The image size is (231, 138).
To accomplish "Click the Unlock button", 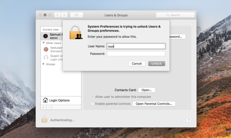I will [157, 63].
